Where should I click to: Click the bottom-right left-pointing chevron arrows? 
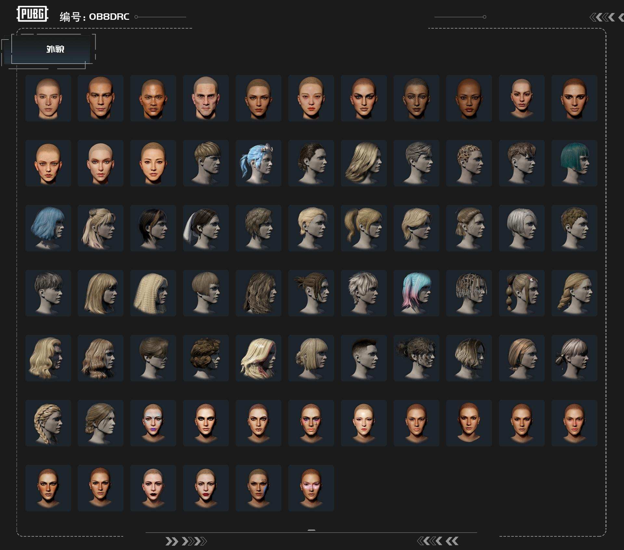pyautogui.click(x=437, y=541)
